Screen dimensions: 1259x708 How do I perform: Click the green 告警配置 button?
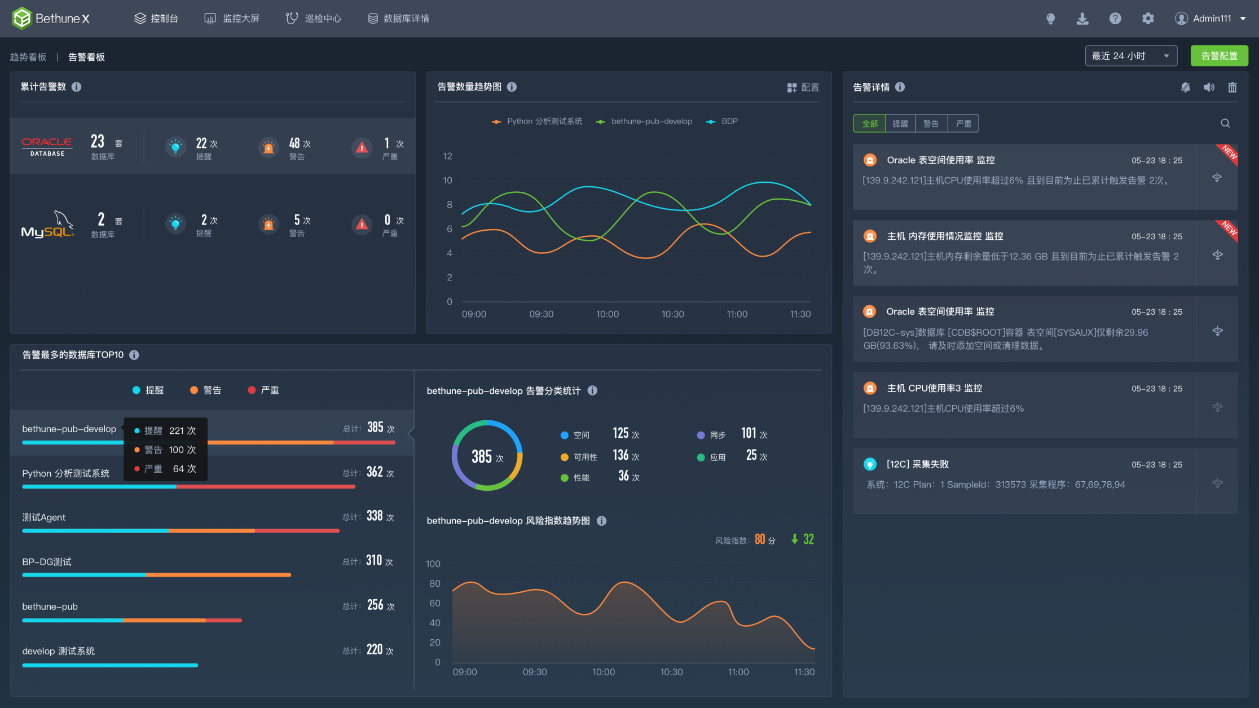point(1219,56)
